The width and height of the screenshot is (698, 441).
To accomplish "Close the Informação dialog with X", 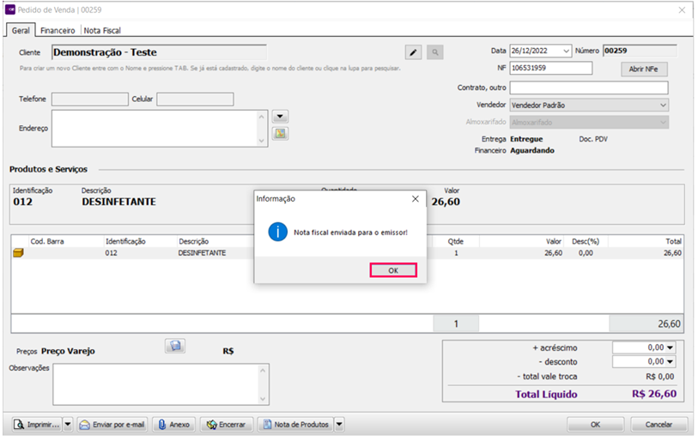I will 416,198.
